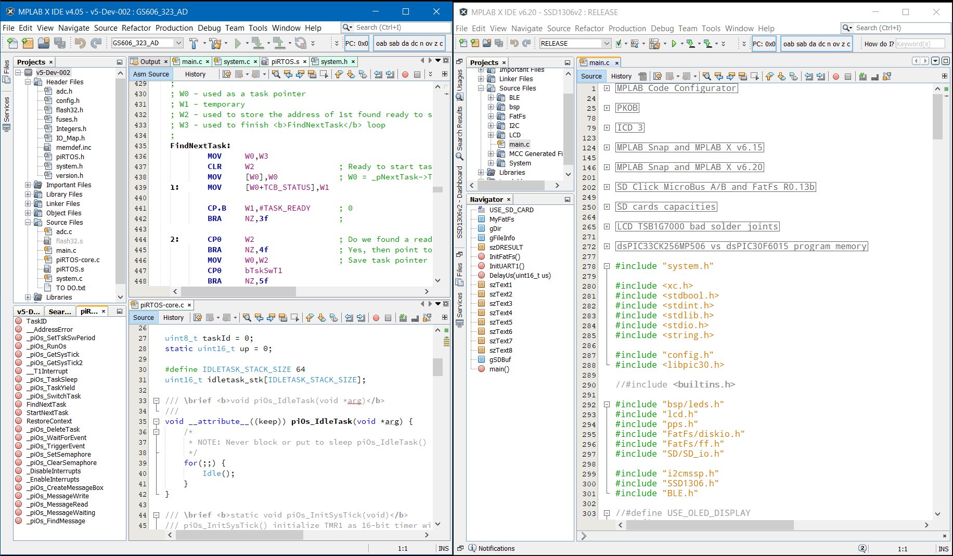
Task: Open Notifications in v6.20 status bar
Action: (492, 549)
